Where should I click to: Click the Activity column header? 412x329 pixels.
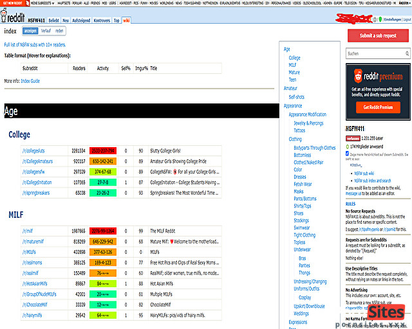pos(103,68)
